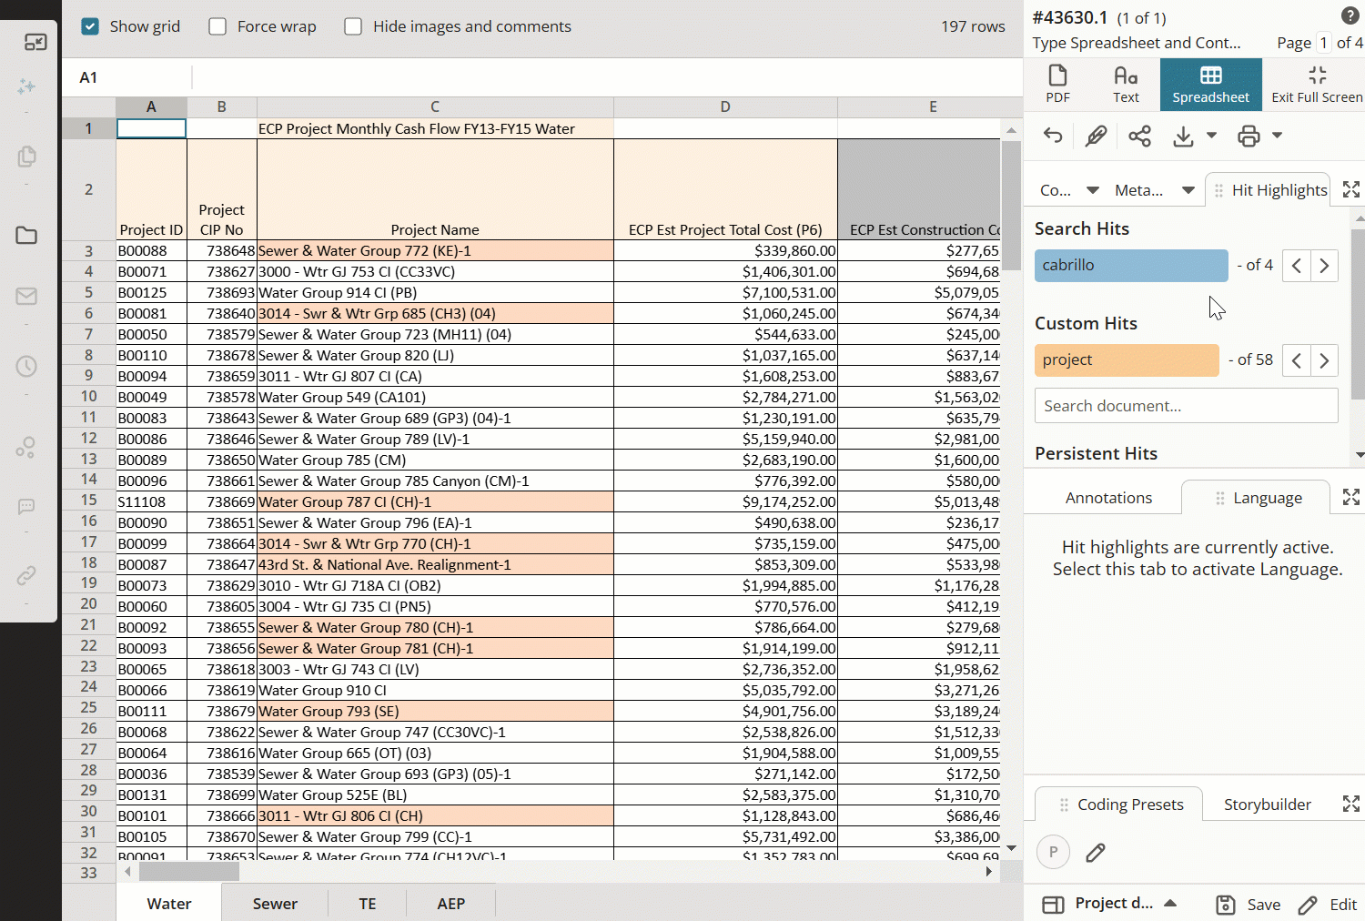Open the Hit Highlights tab

[1268, 190]
